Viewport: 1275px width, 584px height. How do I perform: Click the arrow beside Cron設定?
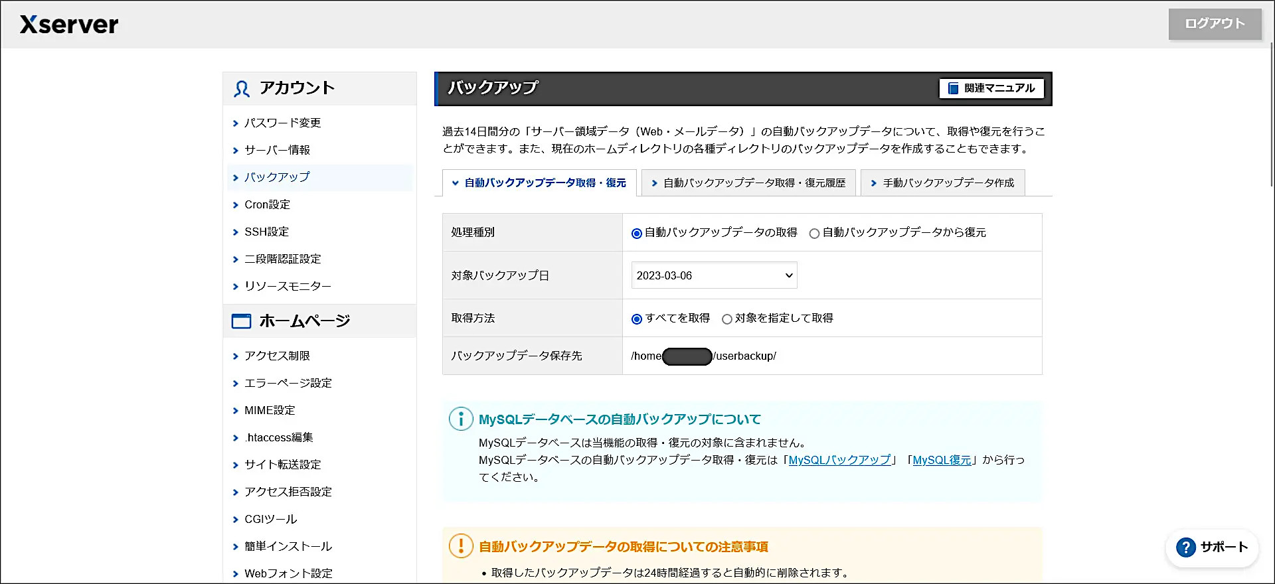235,205
